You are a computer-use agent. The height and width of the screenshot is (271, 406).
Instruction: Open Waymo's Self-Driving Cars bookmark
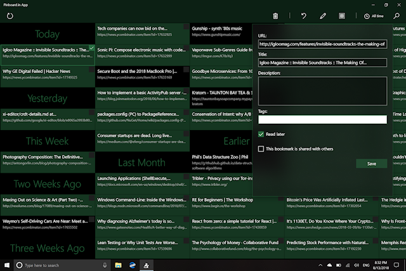click(x=48, y=227)
